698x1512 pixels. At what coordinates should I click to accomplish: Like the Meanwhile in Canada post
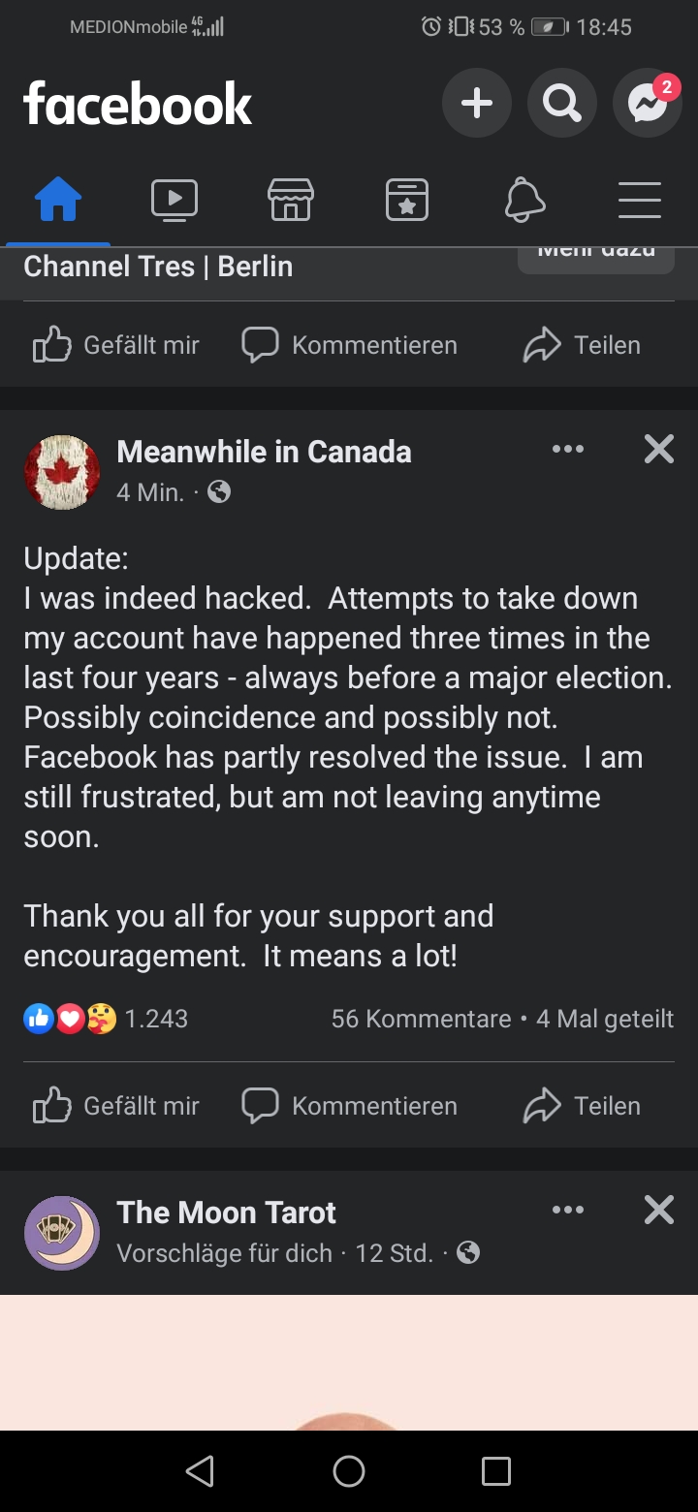tap(116, 1106)
